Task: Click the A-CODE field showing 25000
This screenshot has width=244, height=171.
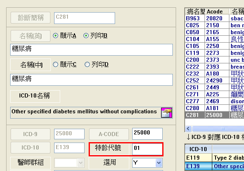Action: click(x=147, y=134)
